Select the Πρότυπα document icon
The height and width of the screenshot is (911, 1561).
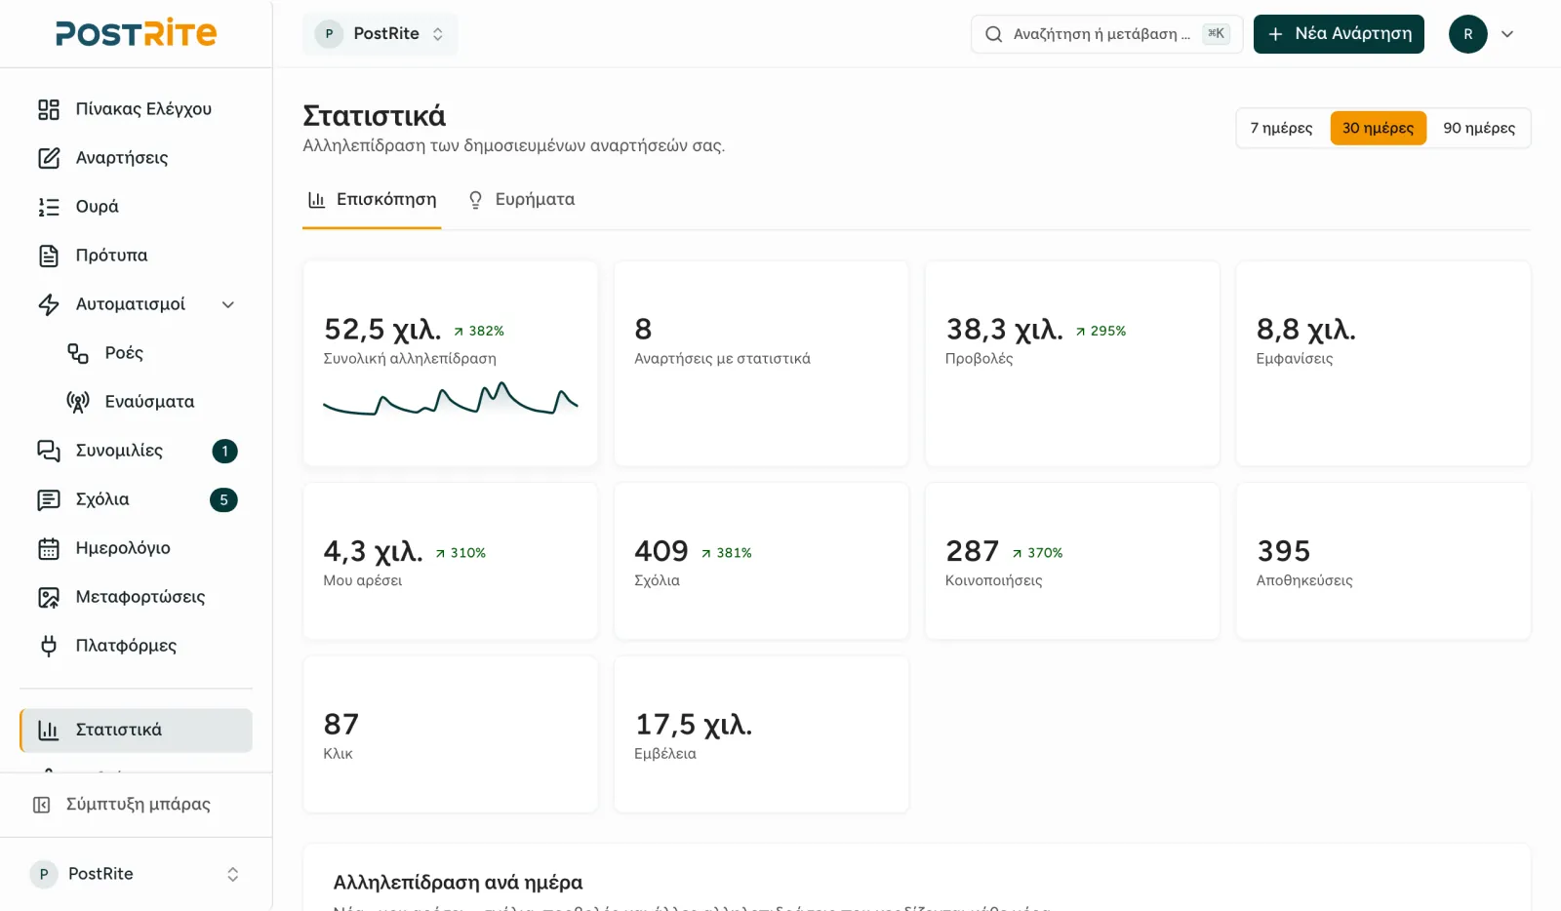[x=49, y=256]
